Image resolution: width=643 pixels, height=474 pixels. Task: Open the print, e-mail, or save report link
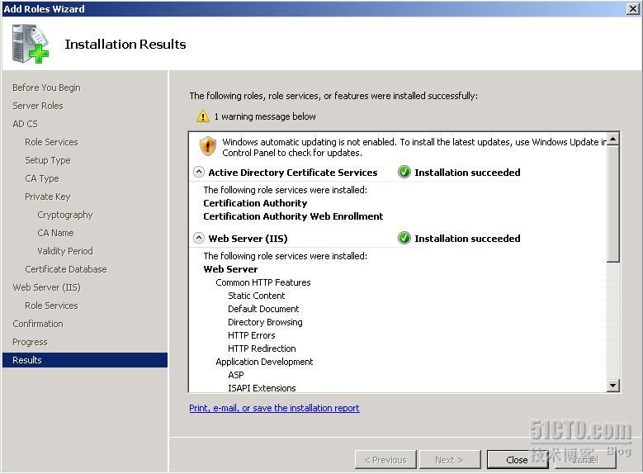point(274,408)
